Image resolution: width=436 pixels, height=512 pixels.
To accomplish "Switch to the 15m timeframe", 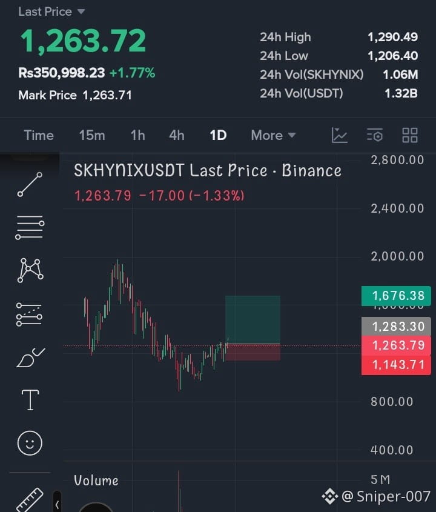I will coord(92,135).
